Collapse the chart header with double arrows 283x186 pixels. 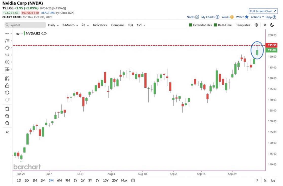(x=265, y=25)
